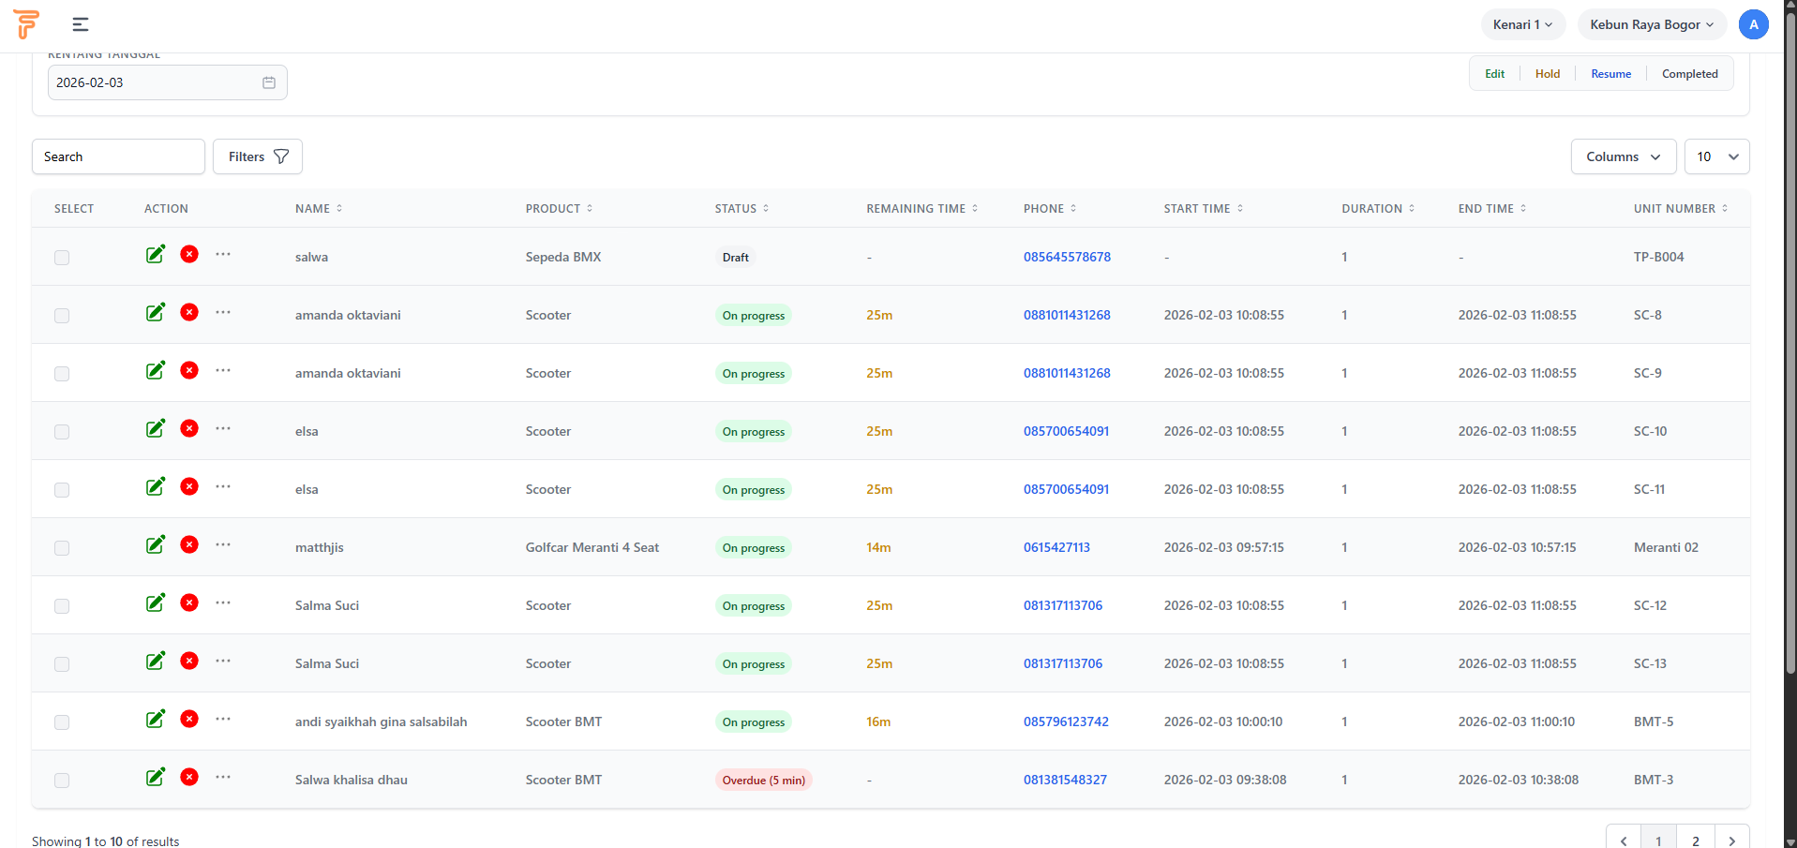Image resolution: width=1797 pixels, height=848 pixels.
Task: Click the hamburger menu icon
Action: pos(81,24)
